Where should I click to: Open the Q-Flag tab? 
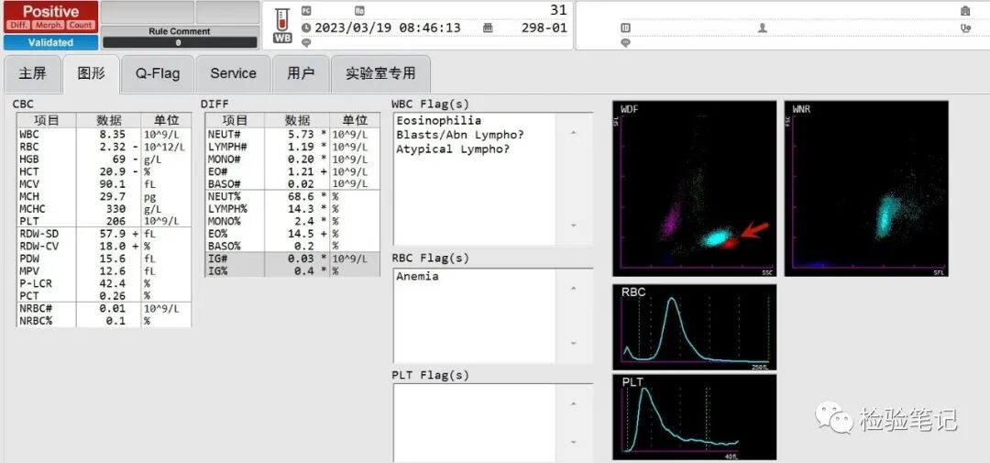pyautogui.click(x=158, y=74)
